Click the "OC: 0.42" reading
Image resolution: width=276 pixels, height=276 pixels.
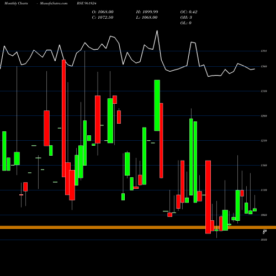189,12
